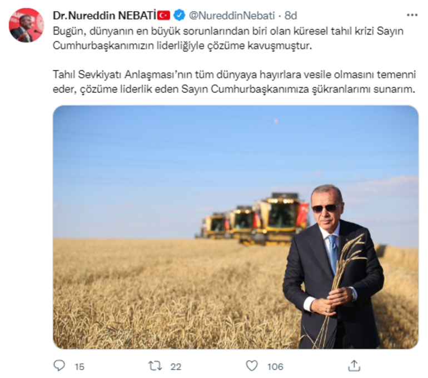The height and width of the screenshot is (378, 428).
Task: Like the tweet with heart icon
Action: pyautogui.click(x=252, y=366)
